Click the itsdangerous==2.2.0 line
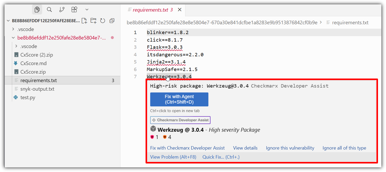 (x=175, y=55)
